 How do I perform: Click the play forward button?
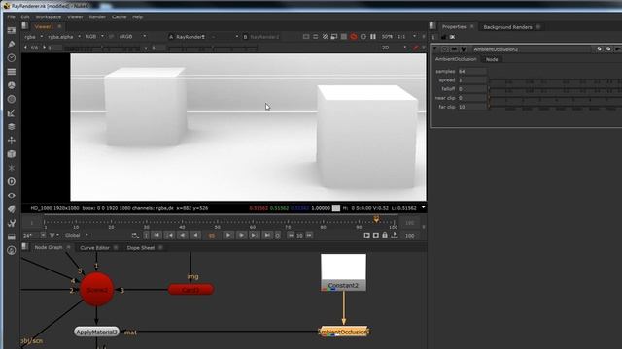click(x=228, y=235)
